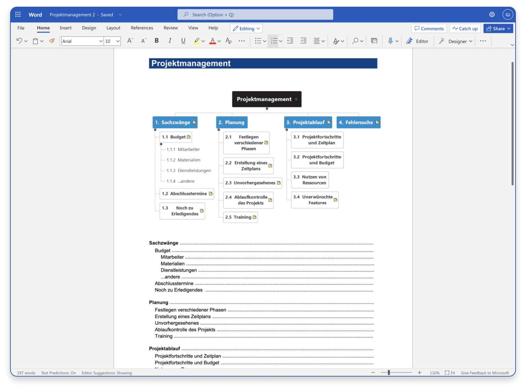Screen dimensions: 526x390
Task: Open the Comments pane
Action: point(429,29)
